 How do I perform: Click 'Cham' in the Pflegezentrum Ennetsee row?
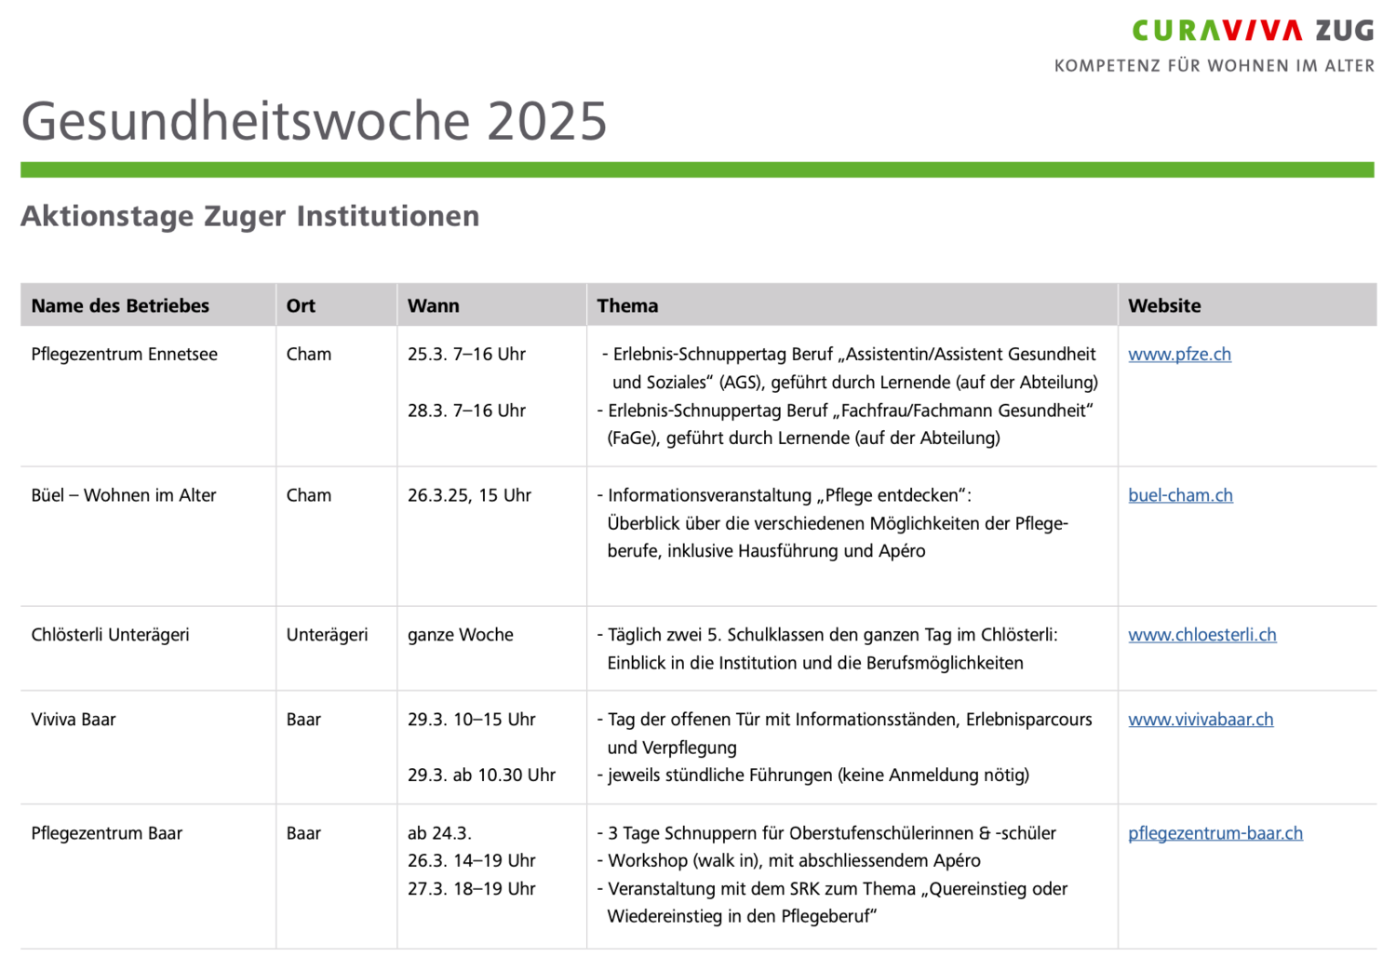(x=308, y=354)
